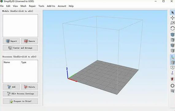Click the support structures icon below gear
Image resolution: width=175 pixels, height=111 pixels.
coord(173,91)
